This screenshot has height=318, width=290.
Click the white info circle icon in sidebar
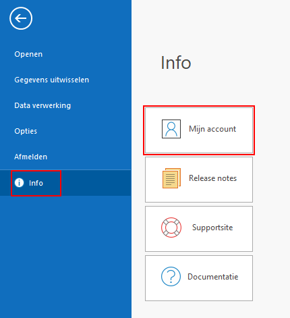click(19, 183)
